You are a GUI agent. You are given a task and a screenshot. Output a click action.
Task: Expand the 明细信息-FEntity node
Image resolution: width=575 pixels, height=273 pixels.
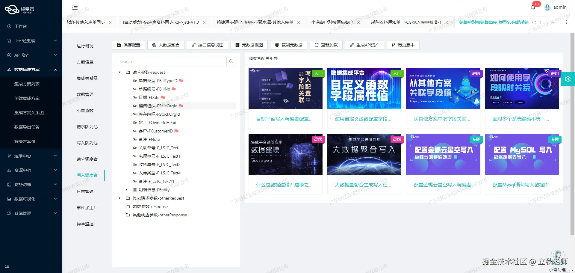click(127, 190)
